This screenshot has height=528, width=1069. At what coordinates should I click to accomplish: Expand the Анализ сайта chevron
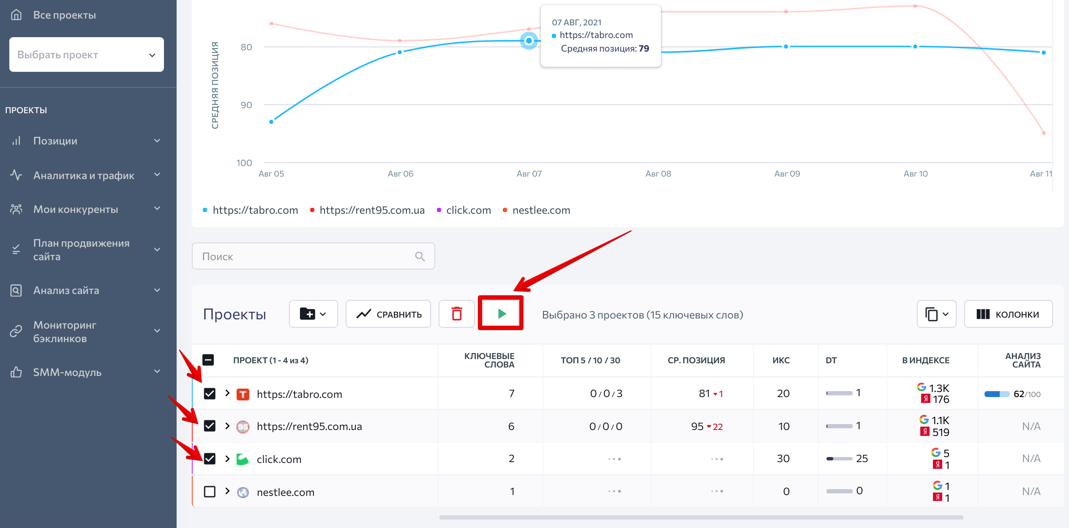coord(157,290)
